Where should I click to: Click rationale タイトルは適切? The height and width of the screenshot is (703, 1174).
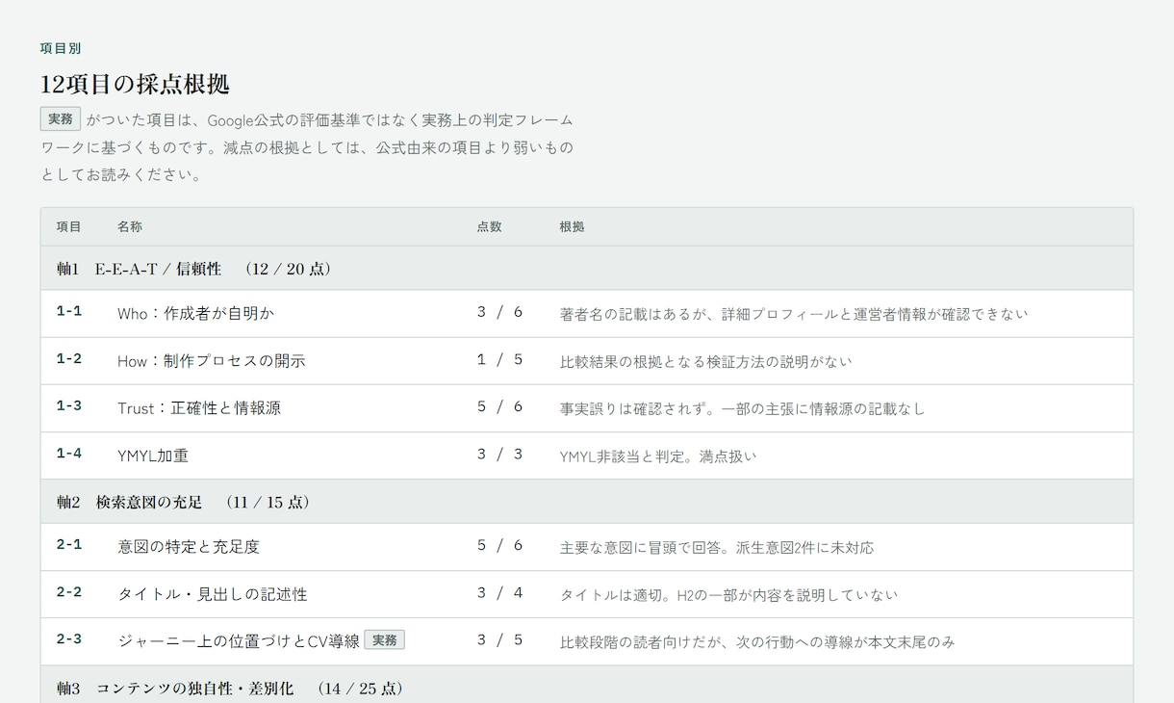728,594
